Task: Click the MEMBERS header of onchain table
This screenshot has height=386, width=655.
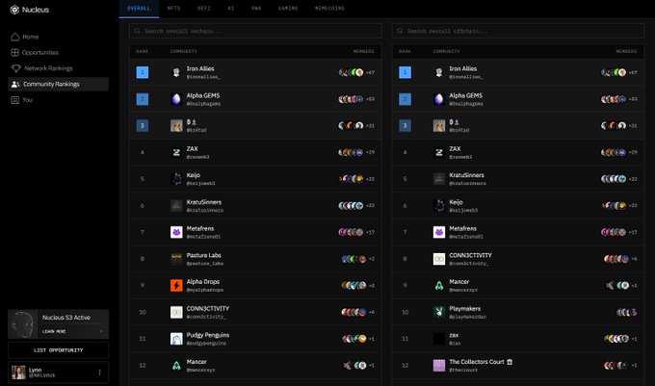Action: 363,51
